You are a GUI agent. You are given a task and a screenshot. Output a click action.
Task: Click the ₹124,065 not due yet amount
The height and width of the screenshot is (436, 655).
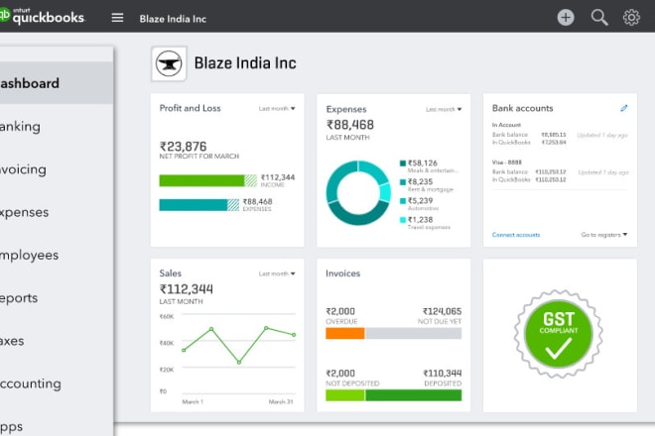[x=442, y=312]
